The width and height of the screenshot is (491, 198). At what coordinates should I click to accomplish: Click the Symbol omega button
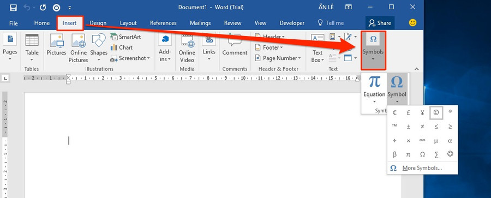tap(397, 89)
